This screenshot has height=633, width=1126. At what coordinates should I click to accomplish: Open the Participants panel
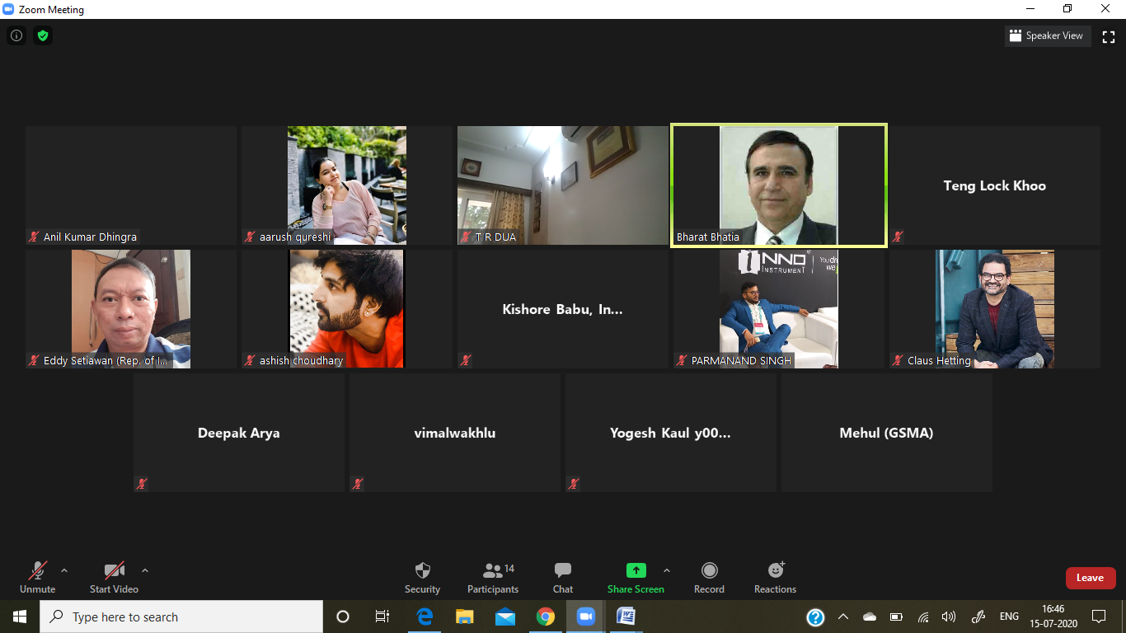493,570
